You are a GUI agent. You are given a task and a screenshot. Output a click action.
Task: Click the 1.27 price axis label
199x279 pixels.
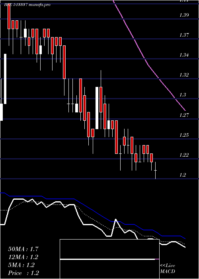coord(184,115)
